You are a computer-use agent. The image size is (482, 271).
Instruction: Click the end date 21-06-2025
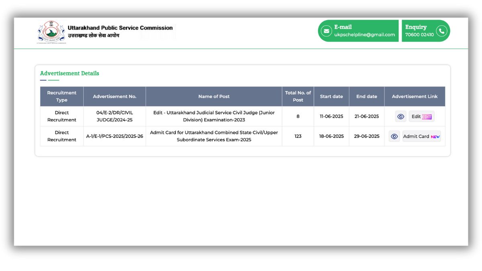pos(367,116)
